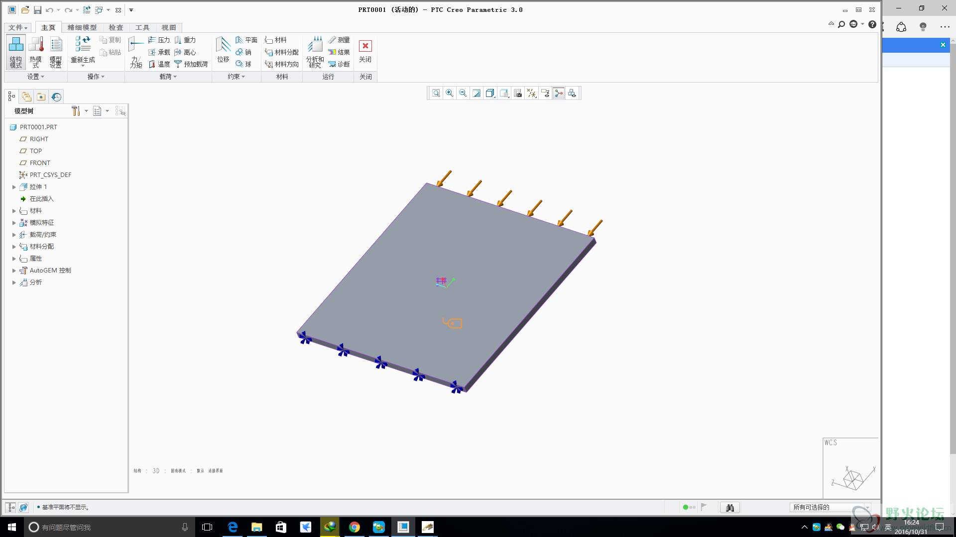This screenshot has width=956, height=537.
Task: Add a 离心 centrifugal load
Action: pos(185,52)
